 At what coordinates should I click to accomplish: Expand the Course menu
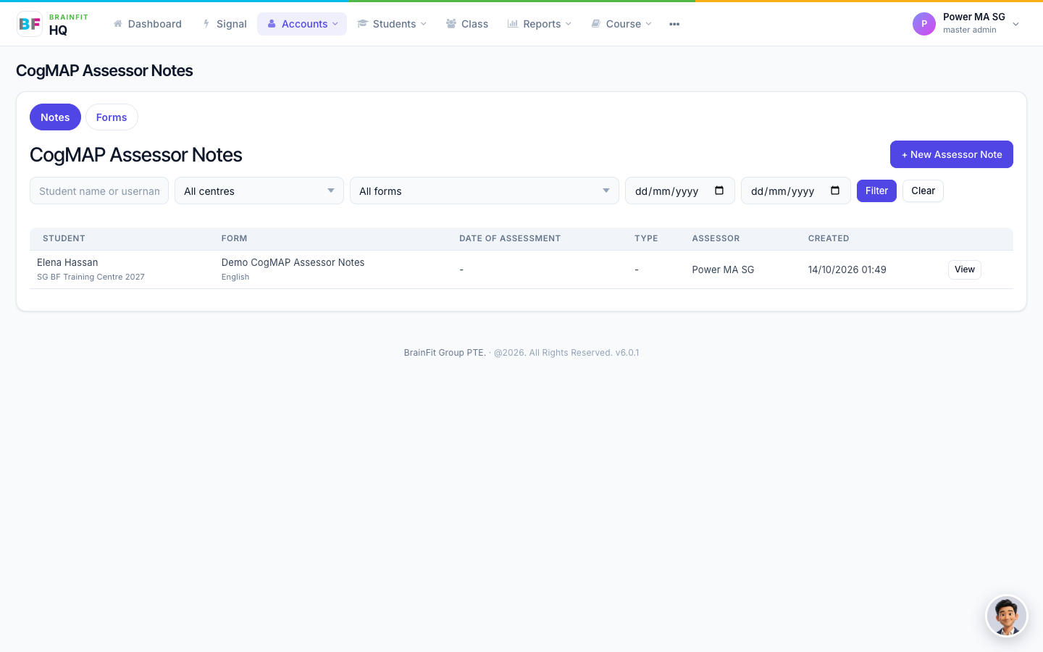(621, 24)
